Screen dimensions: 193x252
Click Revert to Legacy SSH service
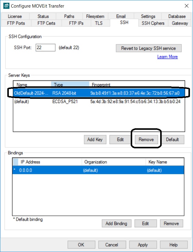[149, 48]
